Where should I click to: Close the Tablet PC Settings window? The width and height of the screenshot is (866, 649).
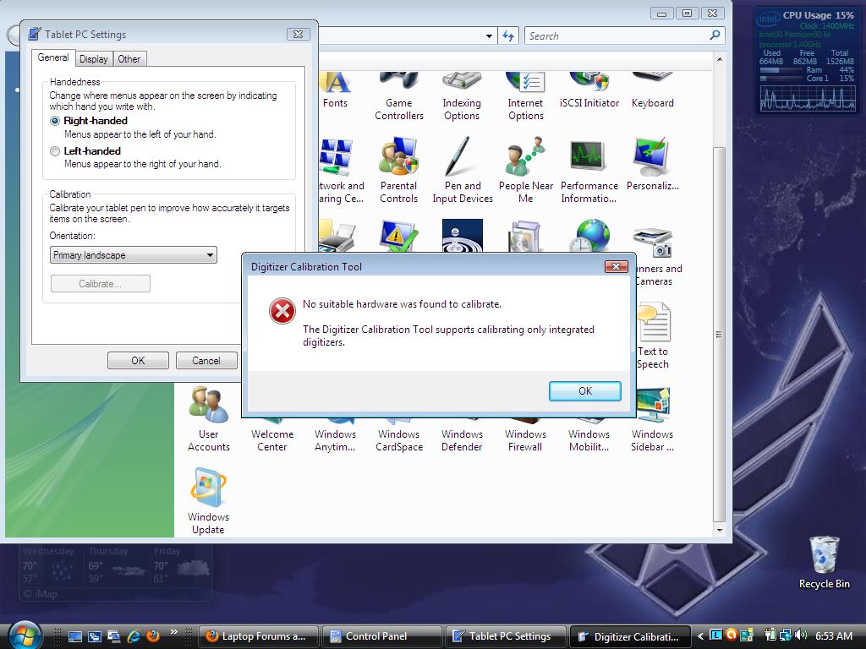click(298, 34)
